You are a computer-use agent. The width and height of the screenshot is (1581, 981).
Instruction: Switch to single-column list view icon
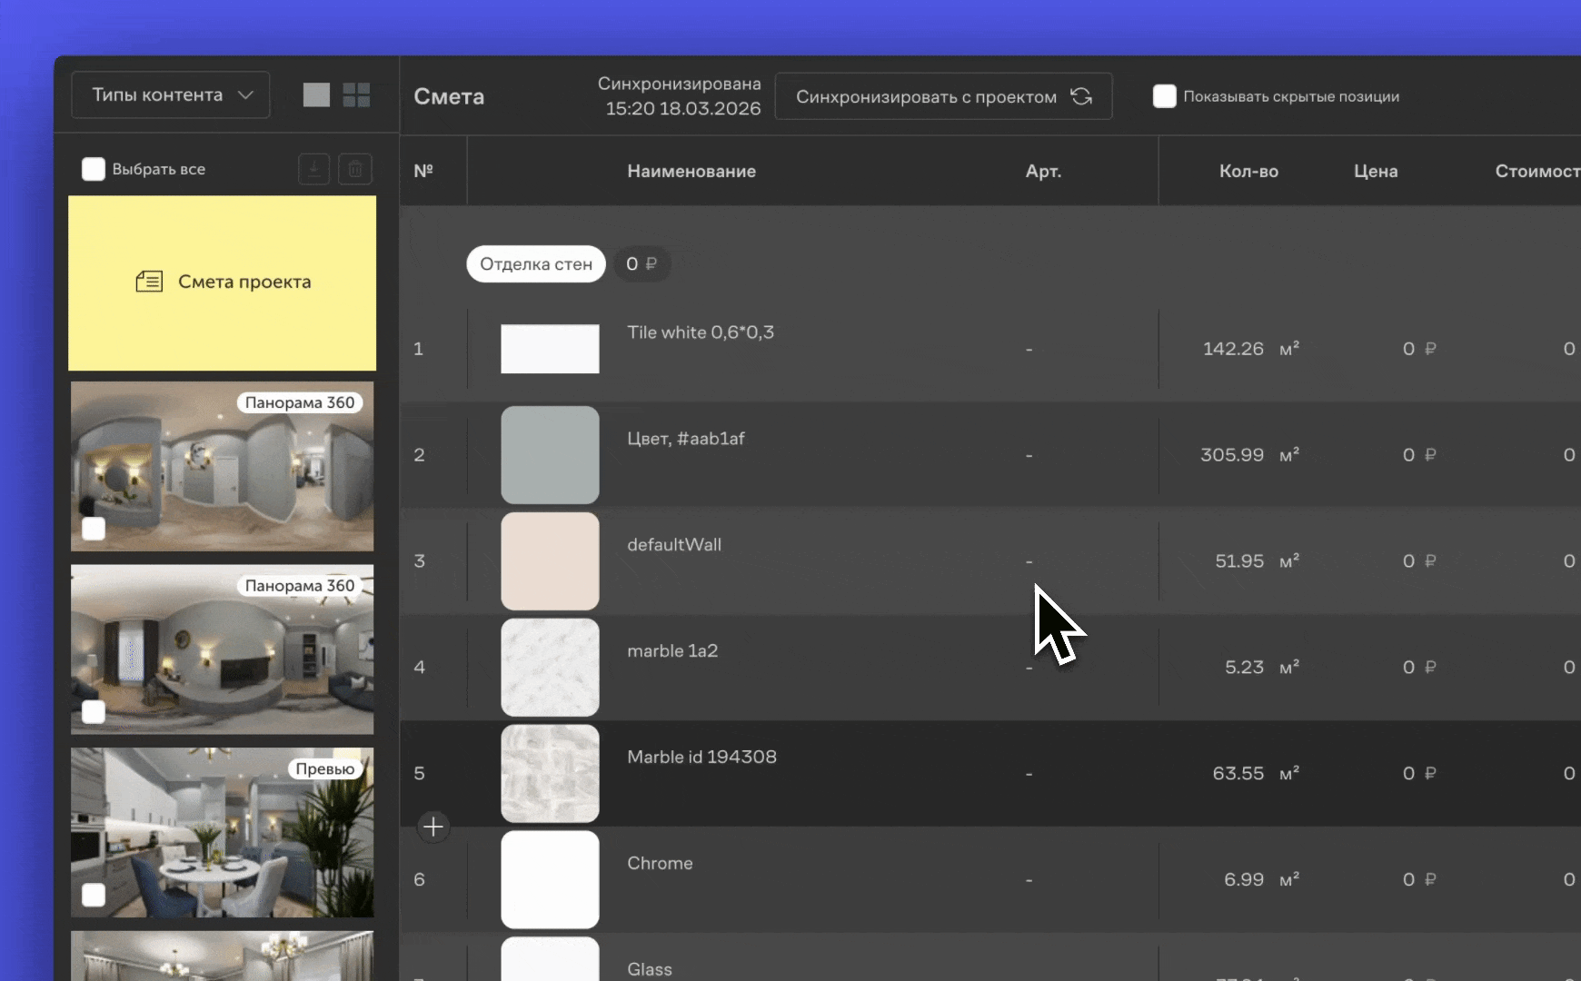click(x=316, y=95)
